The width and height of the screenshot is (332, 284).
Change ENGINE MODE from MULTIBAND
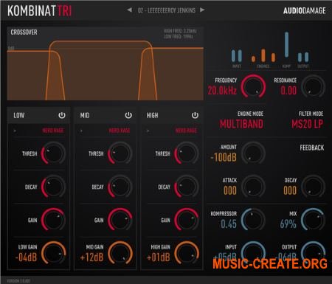point(241,124)
